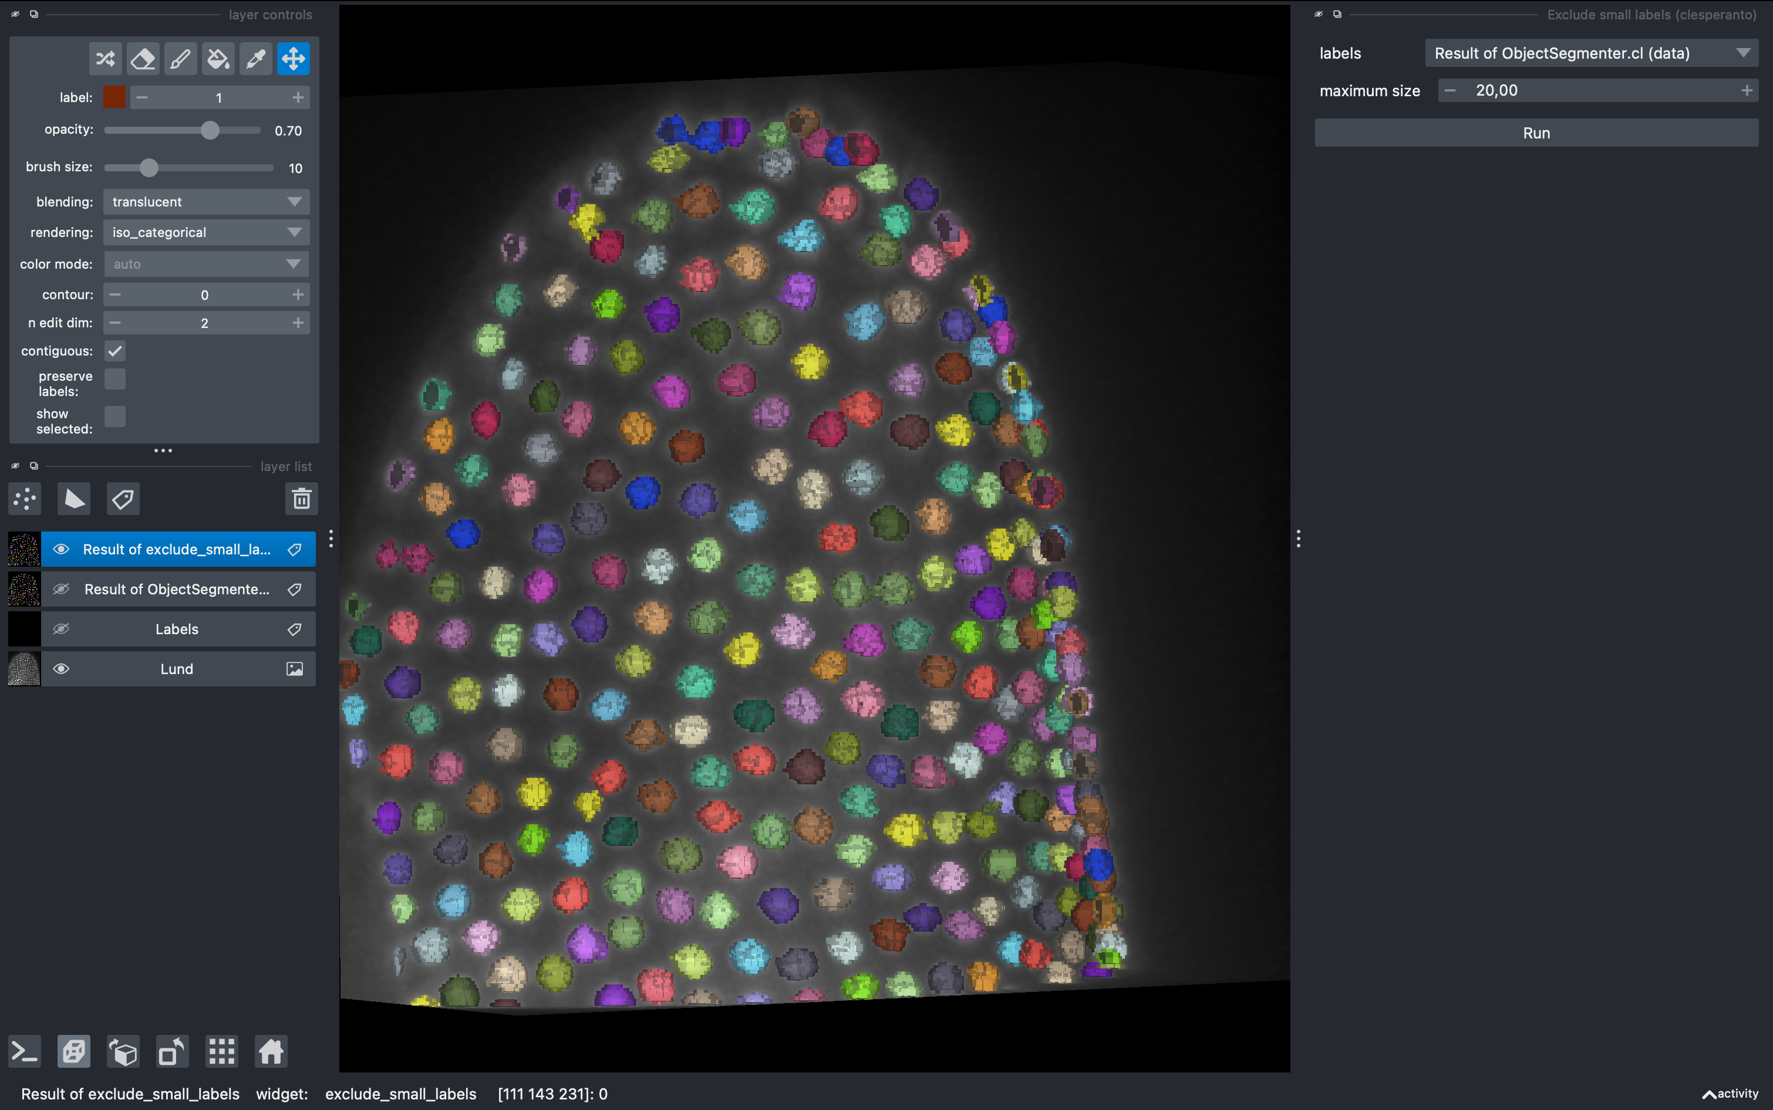The height and width of the screenshot is (1110, 1773).
Task: Open the labels layer selection dropdown
Action: 1591,53
